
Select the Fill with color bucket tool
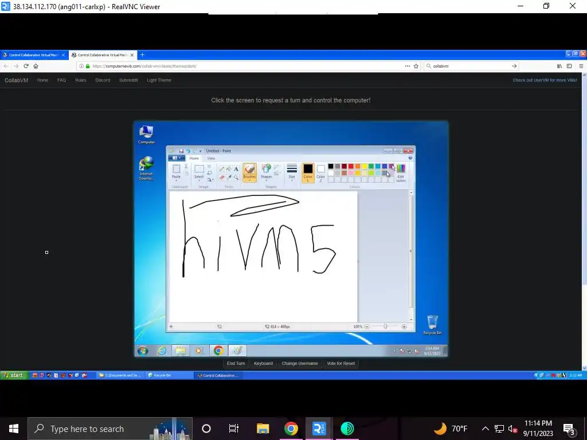229,169
